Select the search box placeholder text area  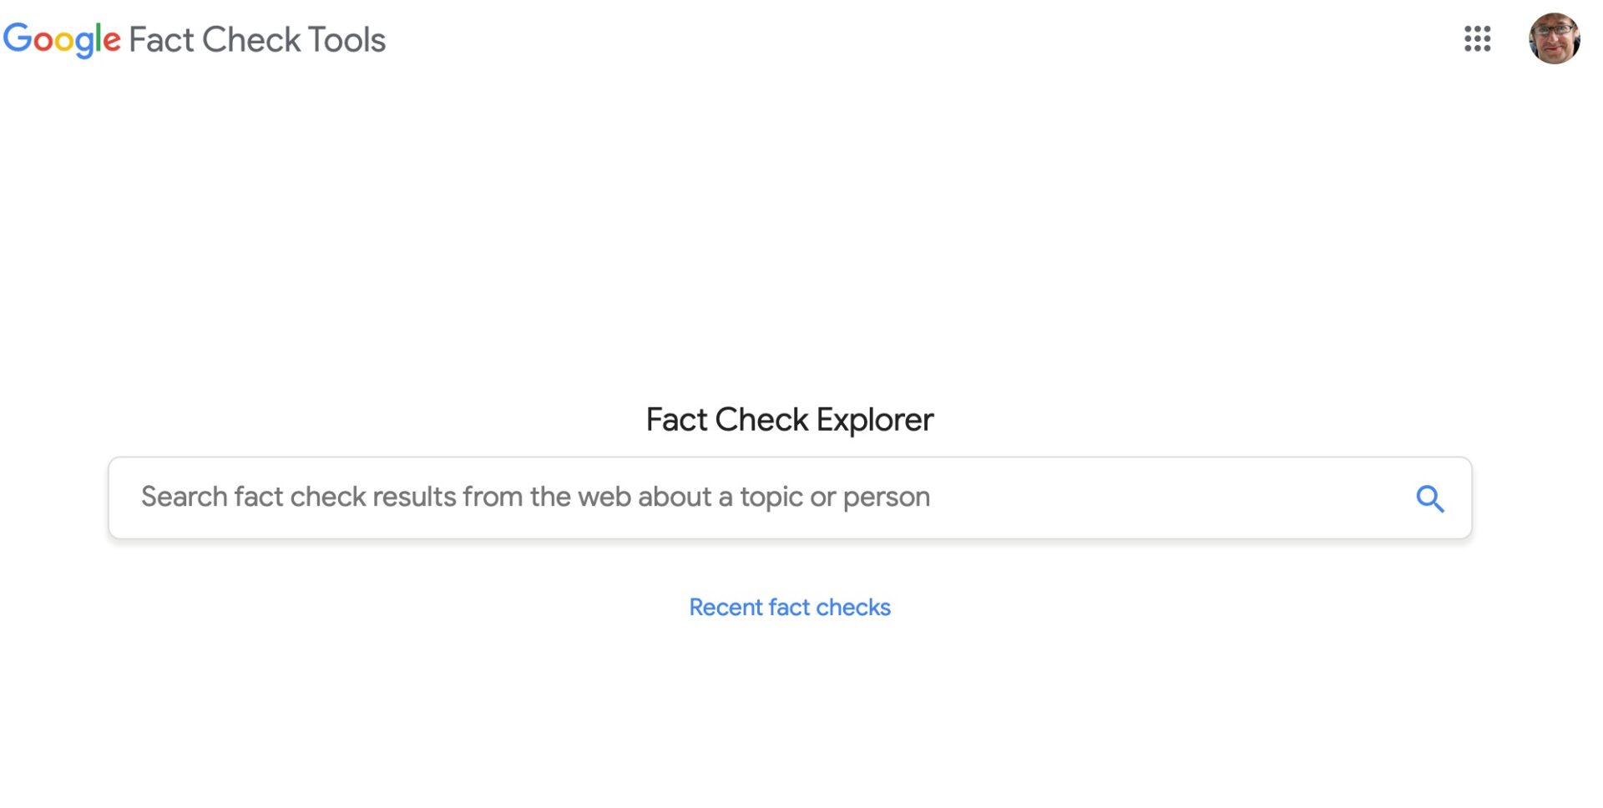pyautogui.click(x=534, y=497)
